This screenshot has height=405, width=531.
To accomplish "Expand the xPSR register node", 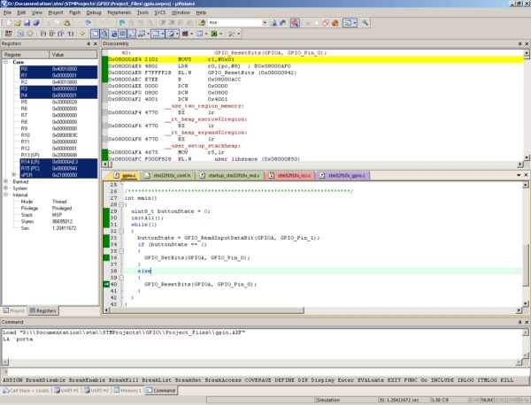I will tap(14, 174).
